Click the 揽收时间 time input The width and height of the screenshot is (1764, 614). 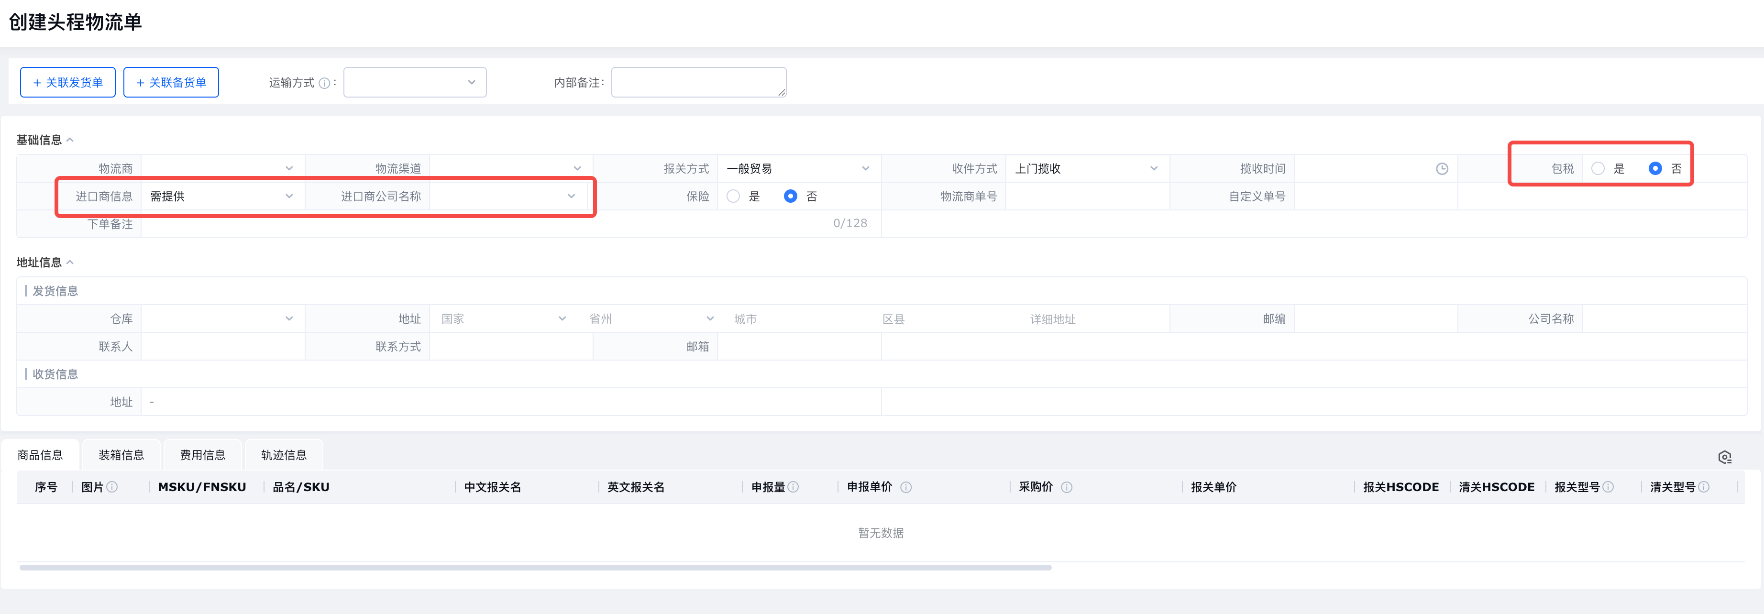1376,168
